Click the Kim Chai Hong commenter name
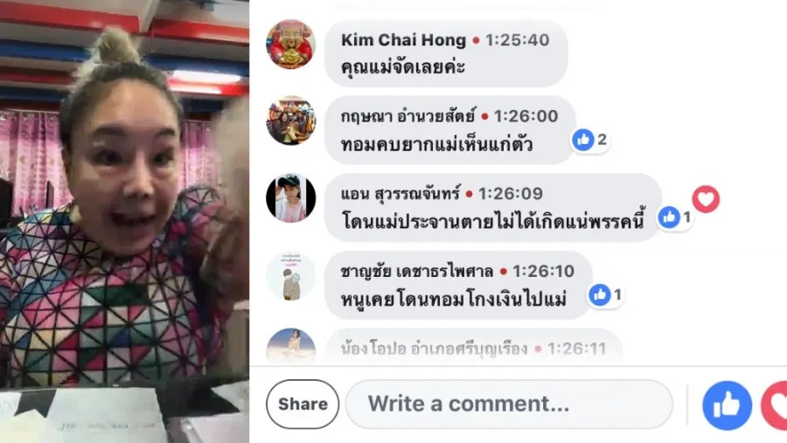 [403, 39]
